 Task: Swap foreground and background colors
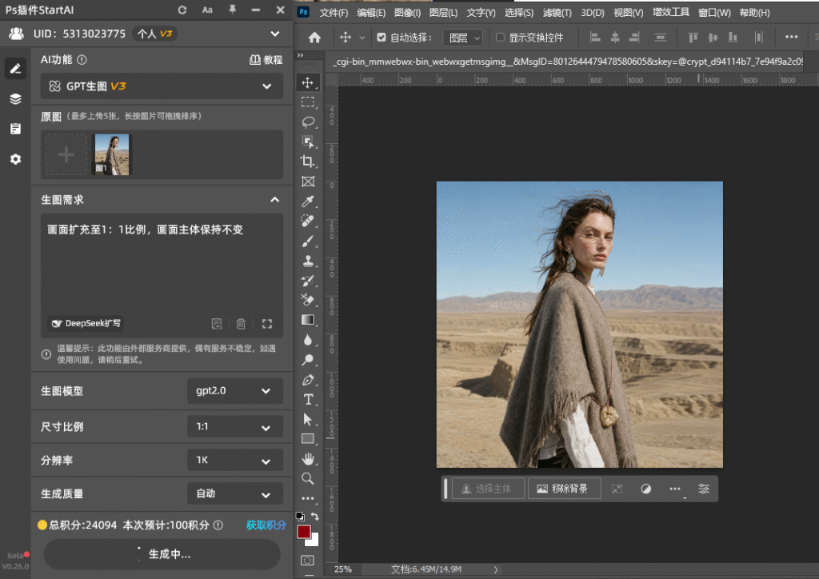315,517
